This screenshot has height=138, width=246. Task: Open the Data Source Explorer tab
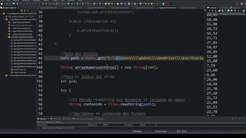point(83,119)
